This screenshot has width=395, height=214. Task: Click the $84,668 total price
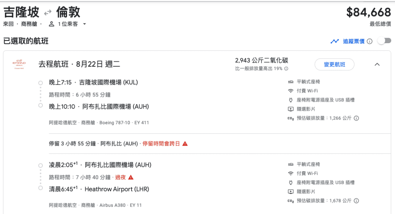pos(368,12)
